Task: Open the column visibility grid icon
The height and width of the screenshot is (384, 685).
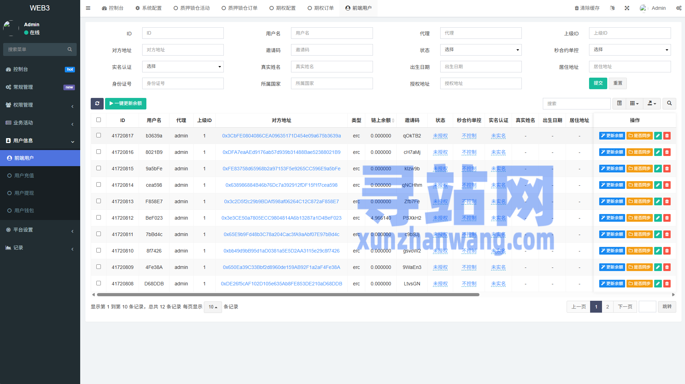Action: (x=634, y=104)
